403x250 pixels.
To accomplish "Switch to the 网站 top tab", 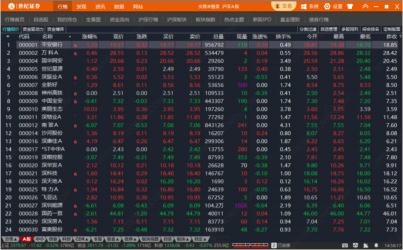I will [138, 6].
